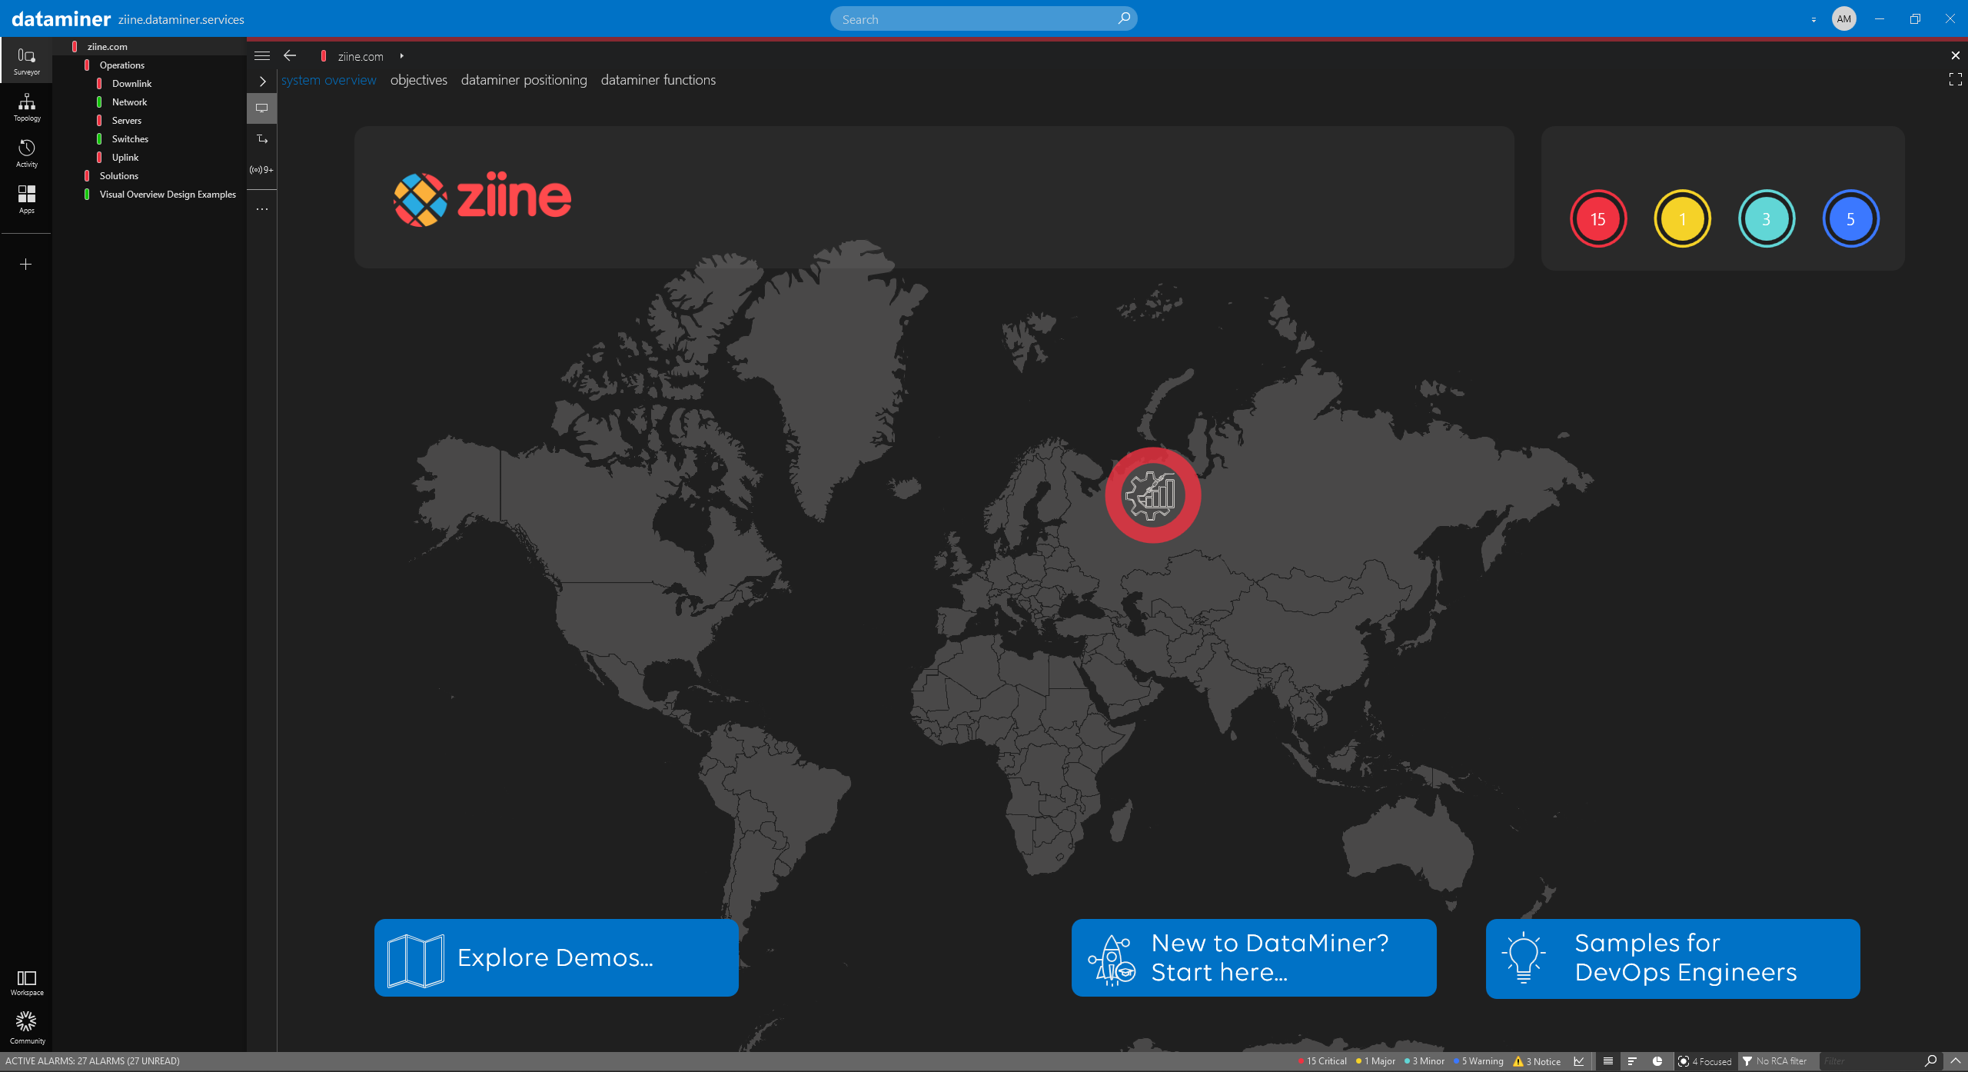Toggle the No RCA filter
The image size is (1968, 1072).
(1774, 1061)
